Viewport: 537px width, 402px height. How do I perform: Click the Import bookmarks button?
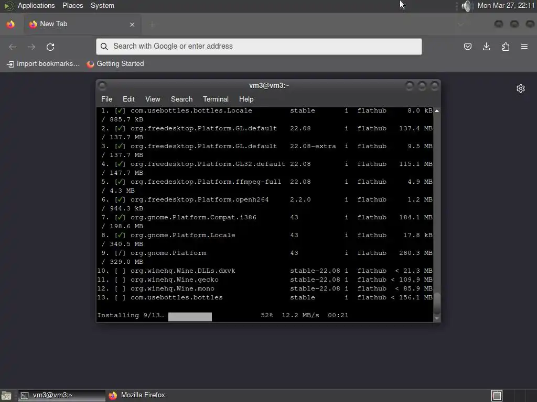coord(44,64)
